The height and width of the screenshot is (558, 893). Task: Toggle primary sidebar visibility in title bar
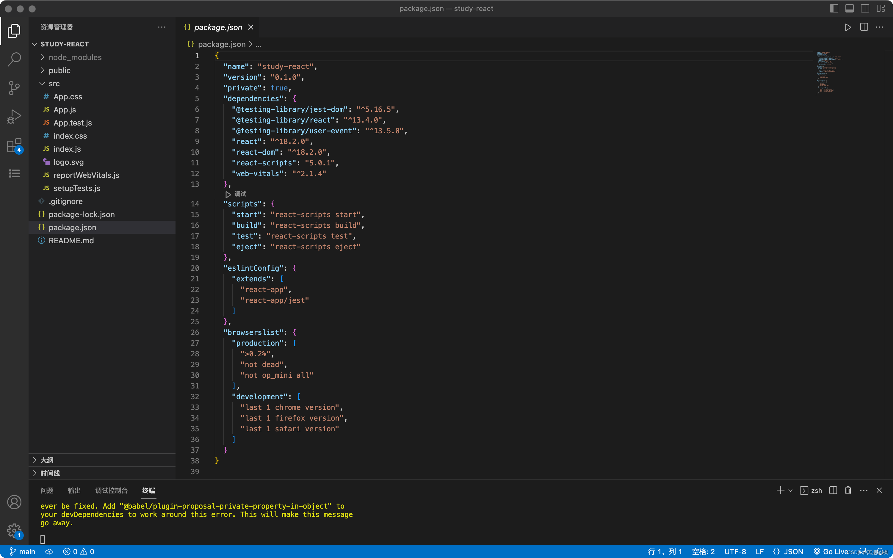click(x=834, y=9)
